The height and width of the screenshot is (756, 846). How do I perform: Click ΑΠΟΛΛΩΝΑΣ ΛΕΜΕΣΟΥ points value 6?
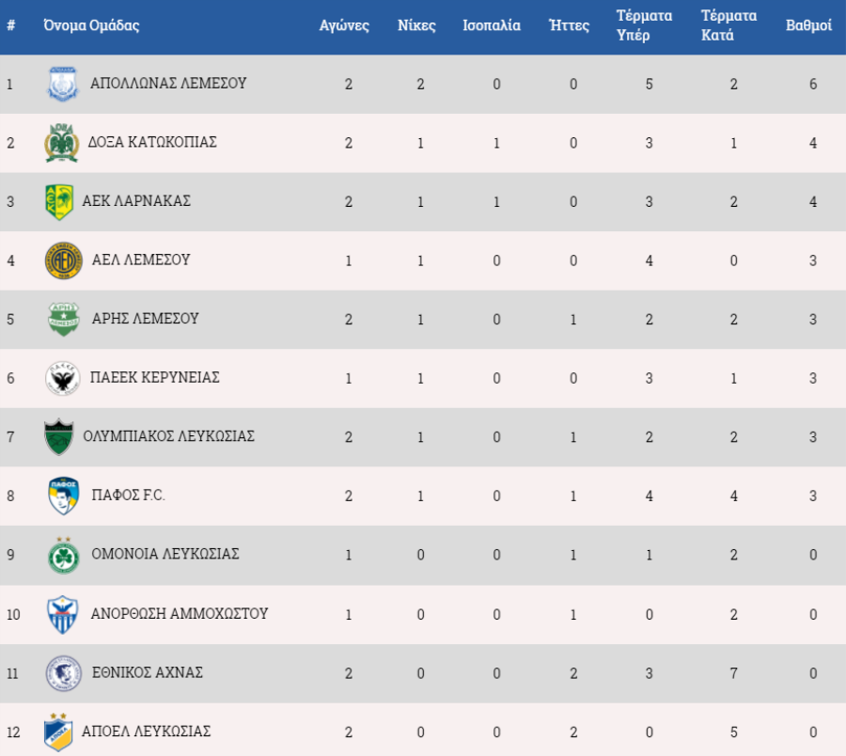[x=813, y=85]
